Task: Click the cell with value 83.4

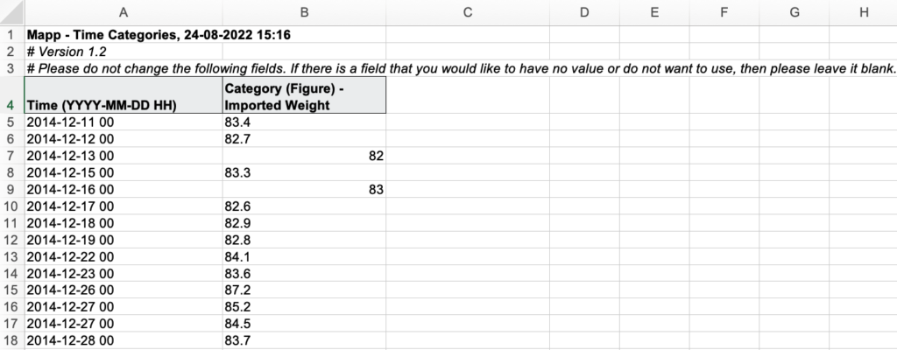Action: point(304,122)
